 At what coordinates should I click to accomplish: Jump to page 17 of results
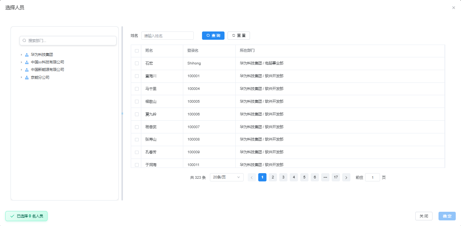(336, 177)
